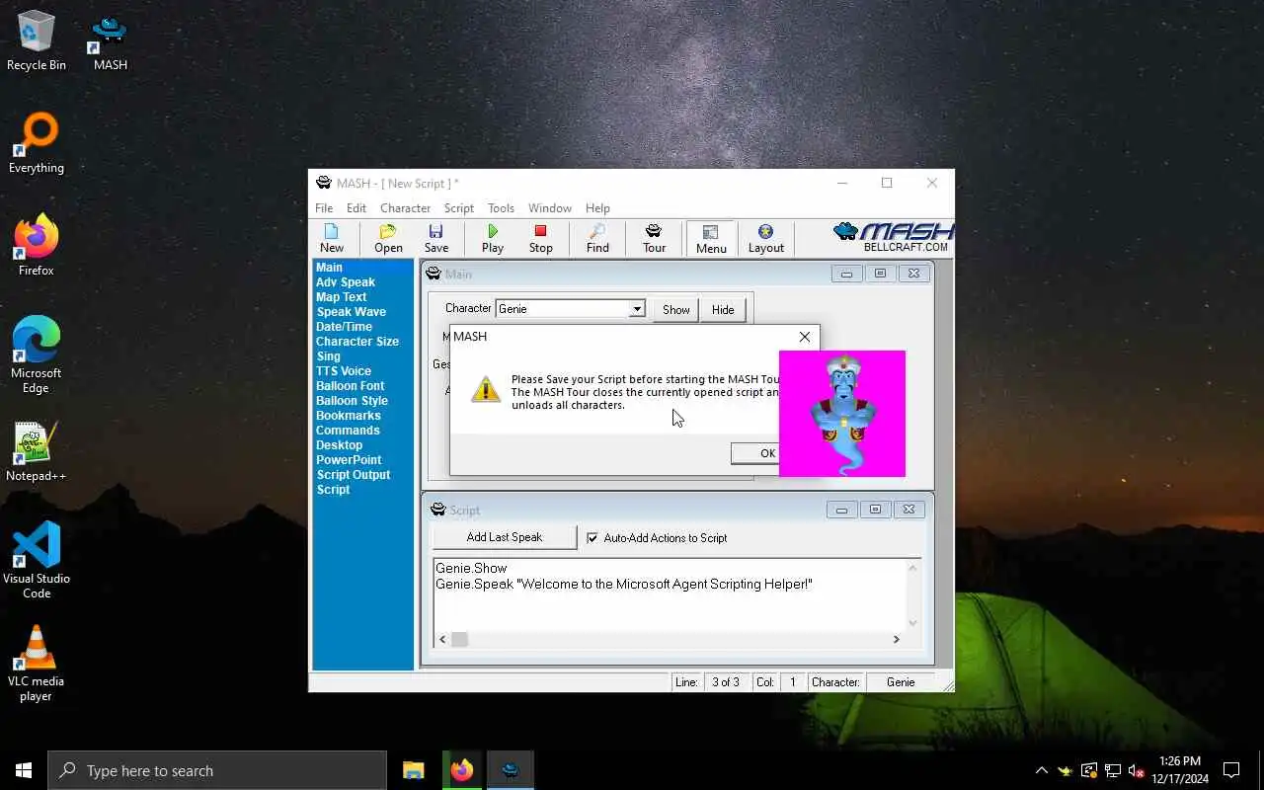Open the Edit menu
The height and width of the screenshot is (790, 1264).
coord(356,208)
